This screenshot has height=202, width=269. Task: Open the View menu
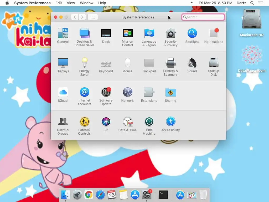coord(71,3)
